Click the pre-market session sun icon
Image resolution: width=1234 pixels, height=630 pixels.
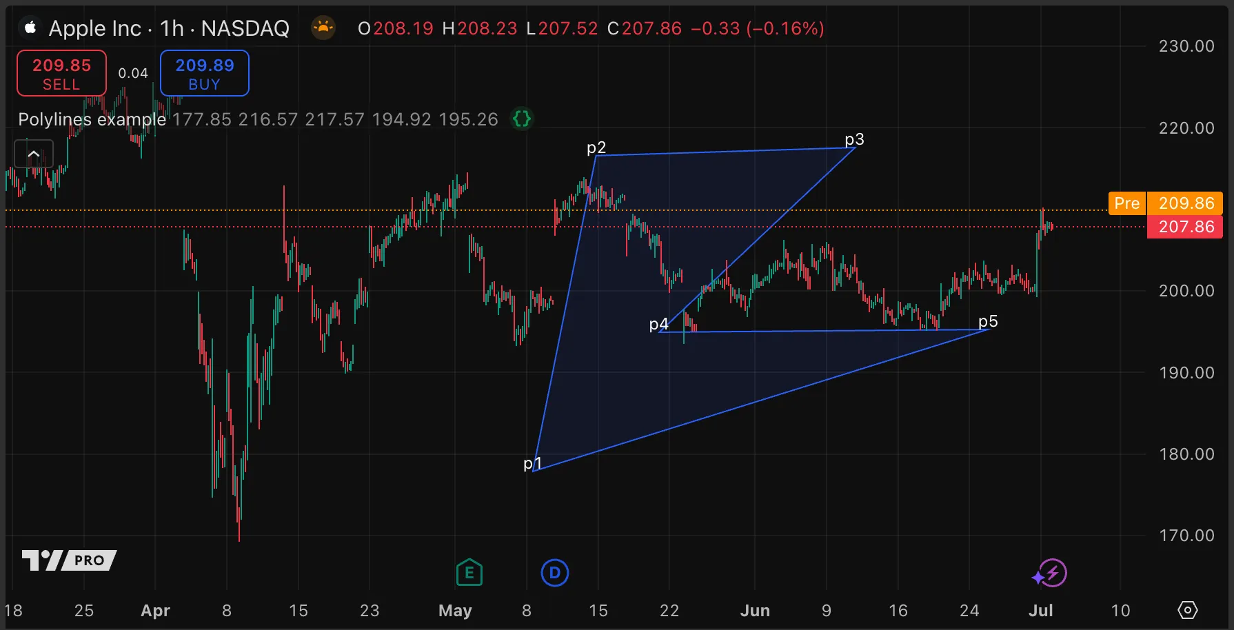323,28
